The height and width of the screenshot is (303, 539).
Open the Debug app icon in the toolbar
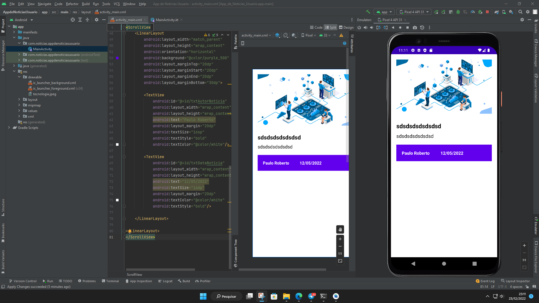458,12
